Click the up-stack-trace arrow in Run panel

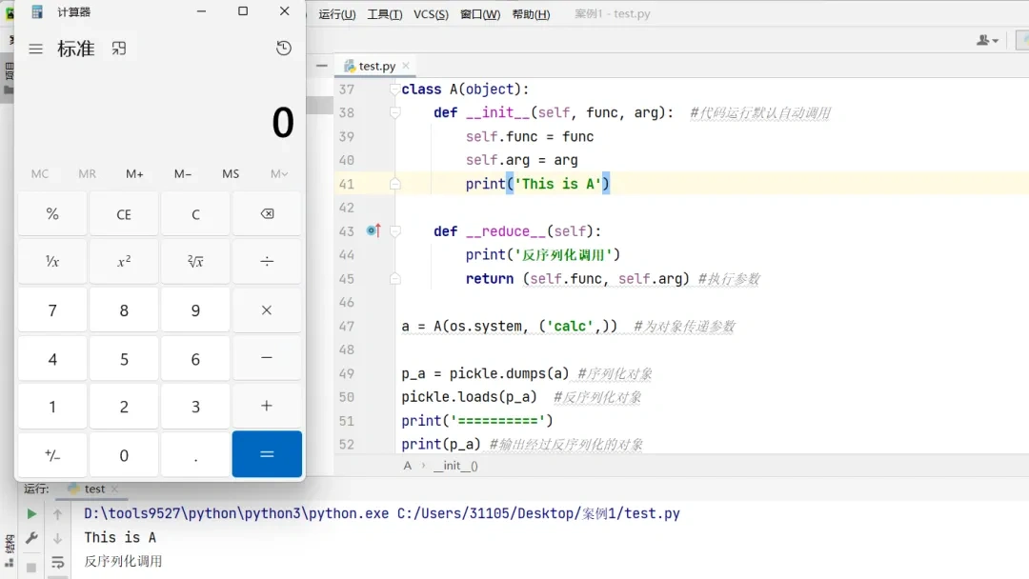[58, 514]
